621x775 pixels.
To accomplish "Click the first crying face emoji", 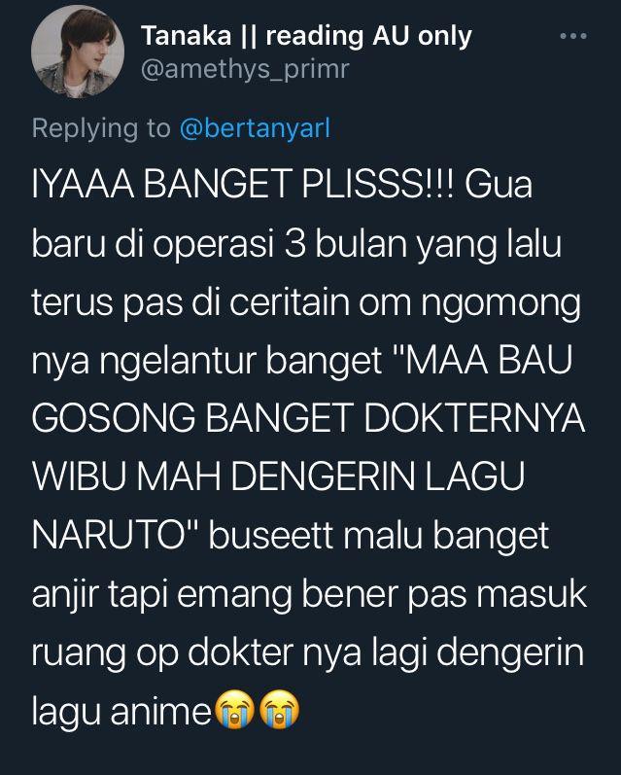I will coord(236,709).
